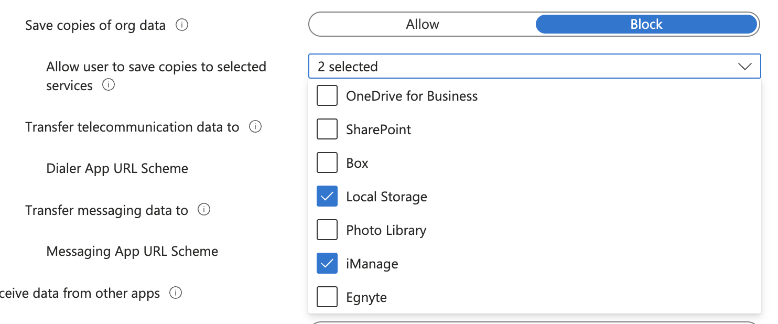Check the Photo Library checkbox
Screen dimensions: 778x324
327,230
